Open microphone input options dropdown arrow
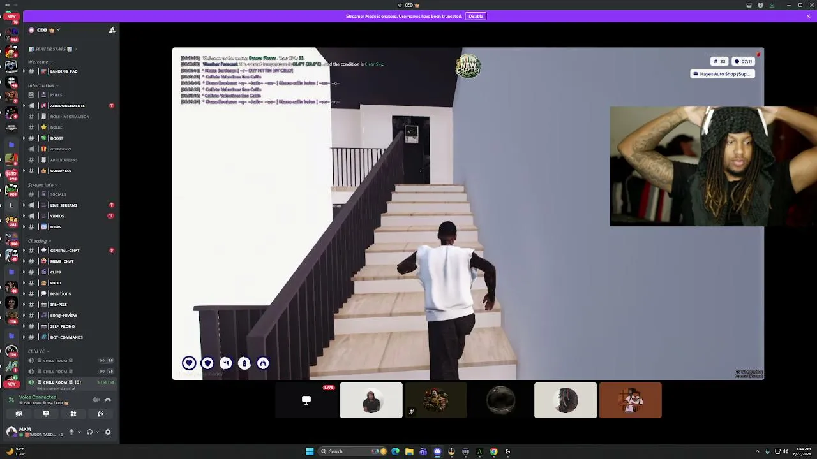The height and width of the screenshot is (459, 817). pyautogui.click(x=79, y=432)
